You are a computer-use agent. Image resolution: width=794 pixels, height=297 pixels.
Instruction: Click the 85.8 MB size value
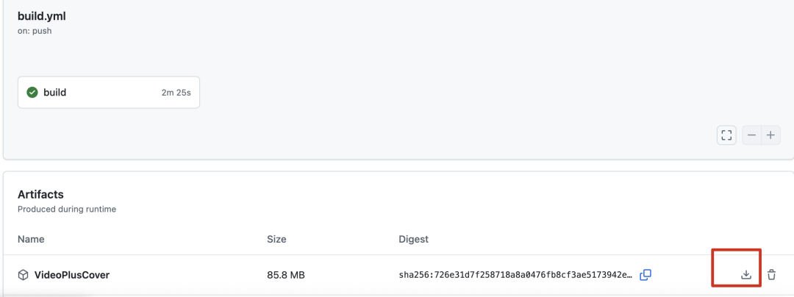point(285,275)
